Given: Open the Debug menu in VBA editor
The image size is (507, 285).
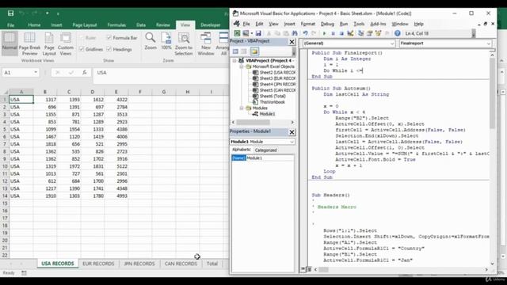Looking at the screenshot, I should 327,24.
